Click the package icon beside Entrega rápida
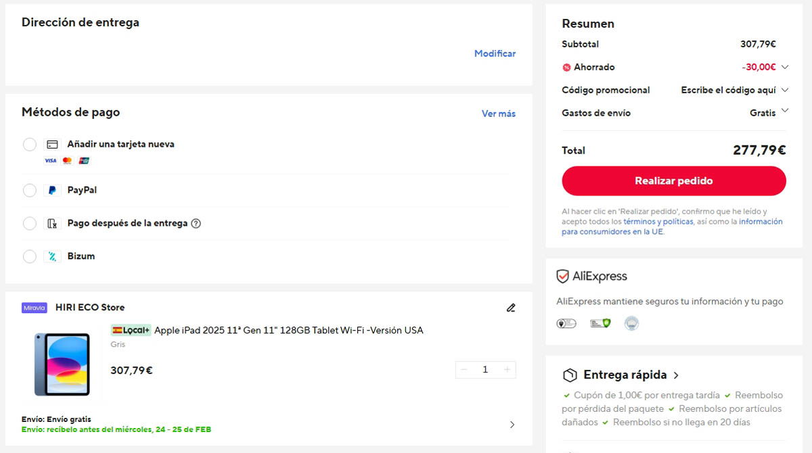The width and height of the screenshot is (812, 453). (570, 375)
